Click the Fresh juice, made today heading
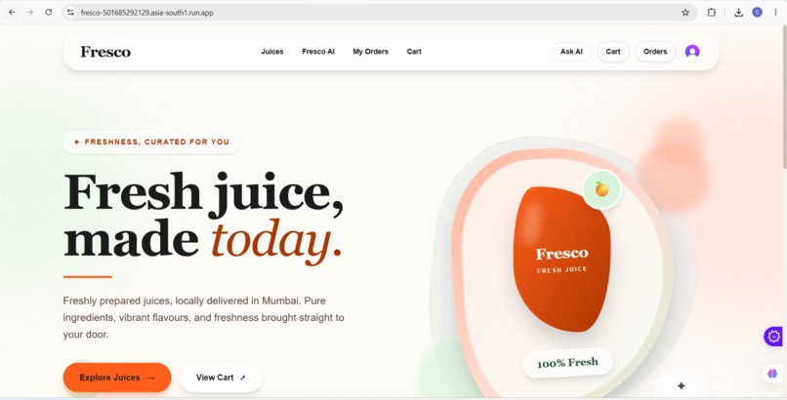This screenshot has height=400, width=787. (204, 219)
